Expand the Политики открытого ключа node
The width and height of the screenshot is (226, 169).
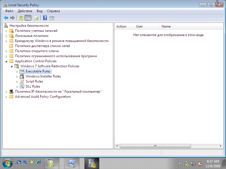6,51
